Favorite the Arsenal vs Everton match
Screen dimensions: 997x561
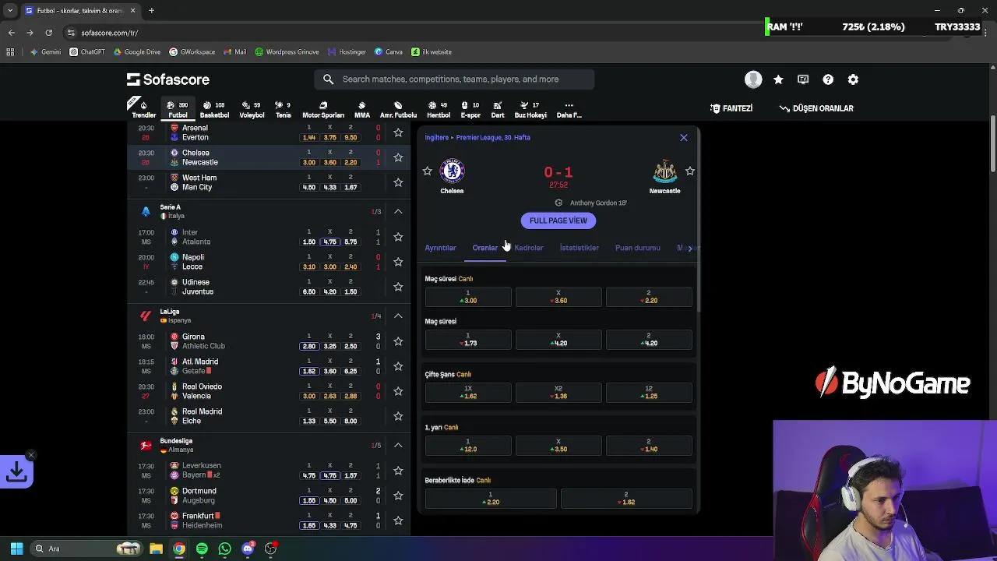tap(398, 132)
